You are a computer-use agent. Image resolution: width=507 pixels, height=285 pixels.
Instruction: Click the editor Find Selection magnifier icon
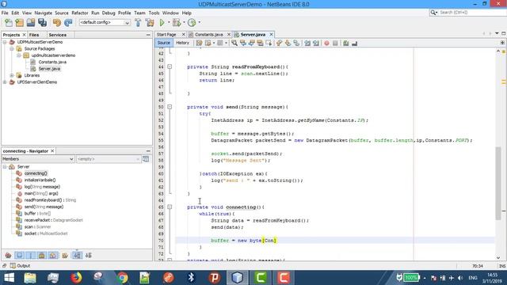coord(234,43)
